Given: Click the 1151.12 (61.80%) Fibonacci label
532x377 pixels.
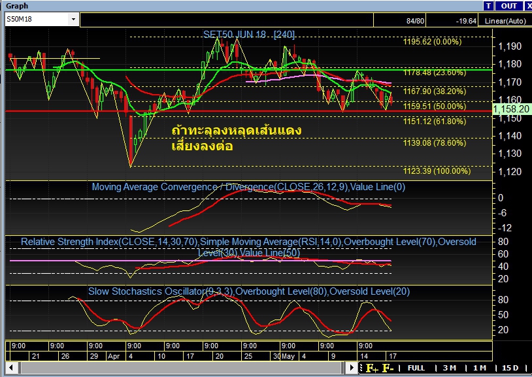Looking at the screenshot, I should 435,121.
